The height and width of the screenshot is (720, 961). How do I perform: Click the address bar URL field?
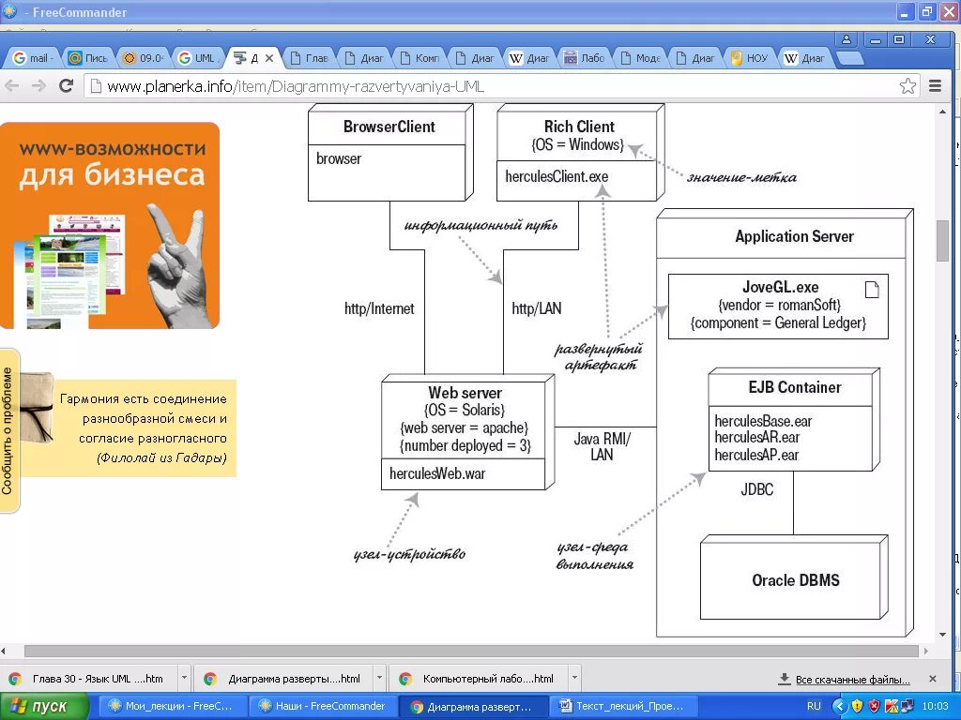pos(503,85)
